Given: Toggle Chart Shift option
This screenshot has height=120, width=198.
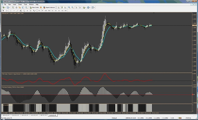Looking at the screenshot, I should (x=80, y=8).
